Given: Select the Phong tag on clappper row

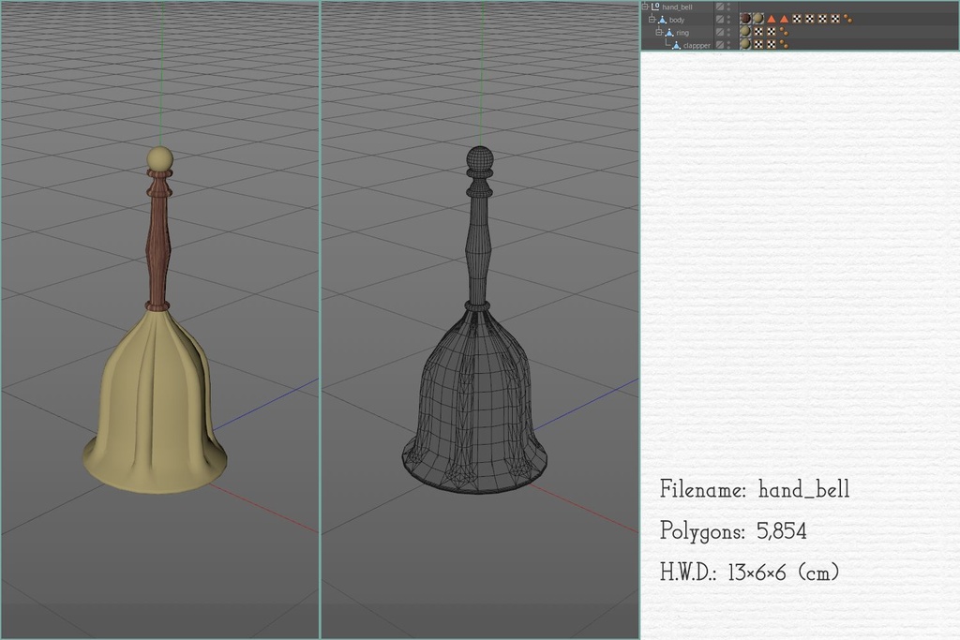Looking at the screenshot, I should [784, 44].
